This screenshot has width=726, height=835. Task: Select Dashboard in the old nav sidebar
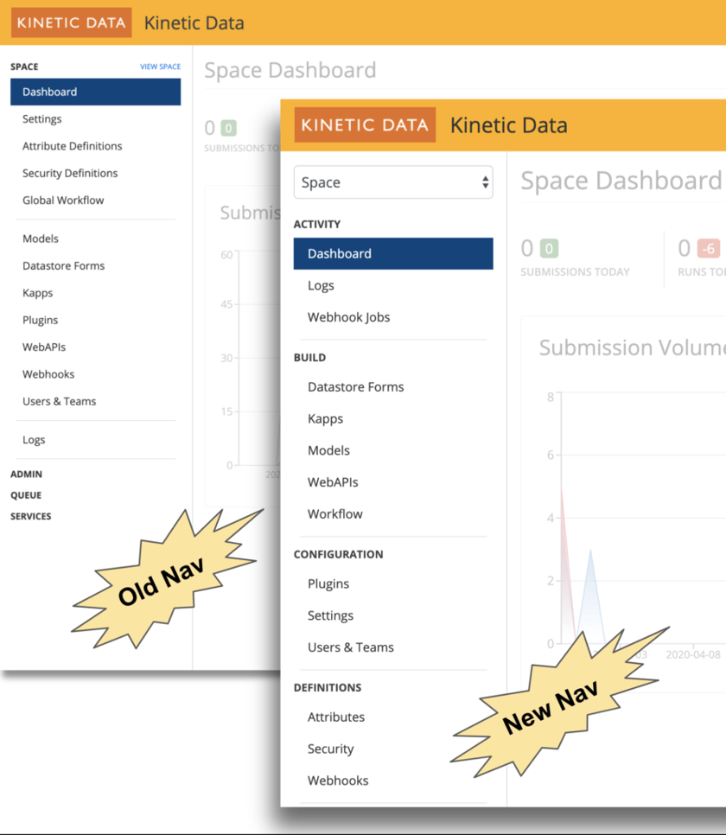point(95,92)
